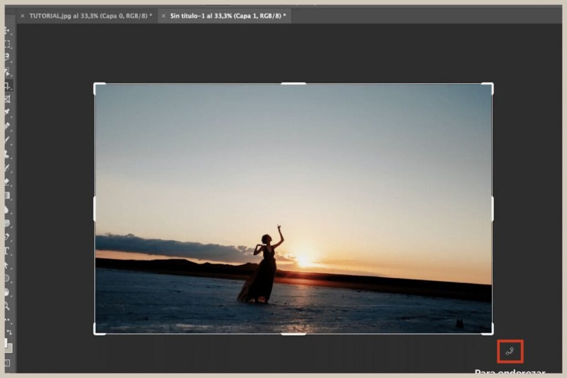Screen dimensions: 567x378
Task: Select the Spot Healing Brush tool
Action: pos(7,126)
